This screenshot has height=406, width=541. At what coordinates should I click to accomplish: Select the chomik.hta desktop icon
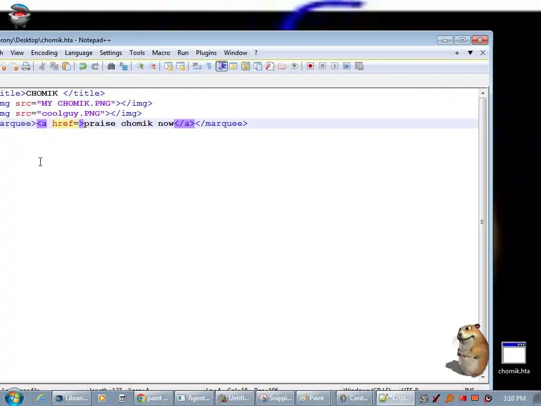[x=514, y=358]
